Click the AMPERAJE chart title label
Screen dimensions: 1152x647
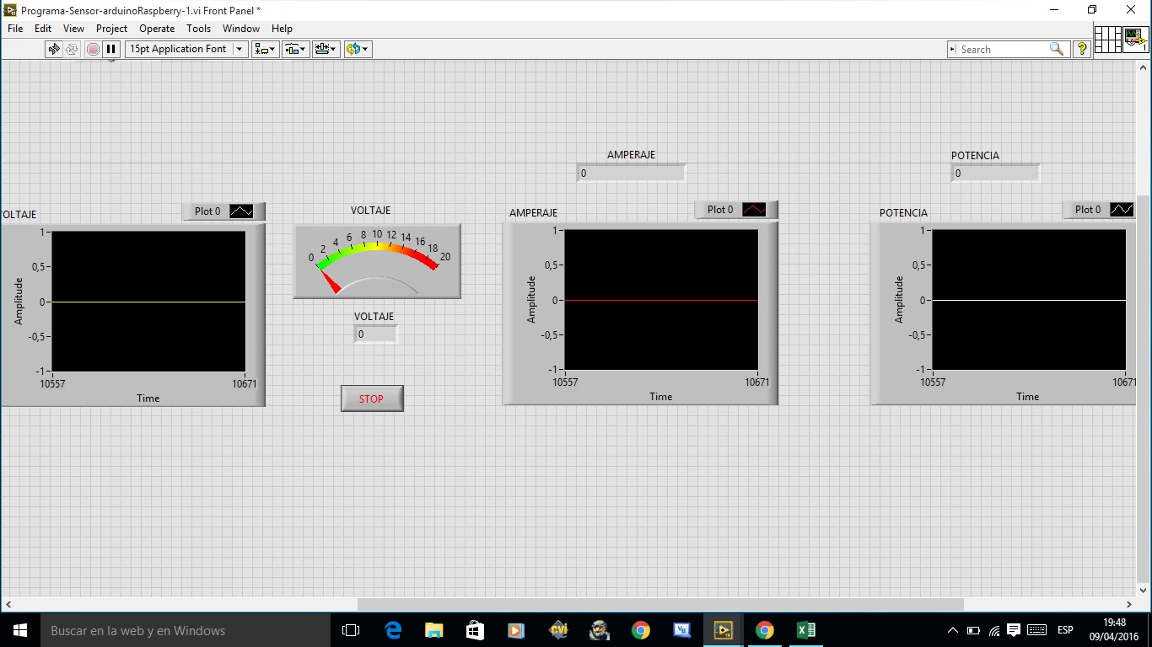coord(533,213)
